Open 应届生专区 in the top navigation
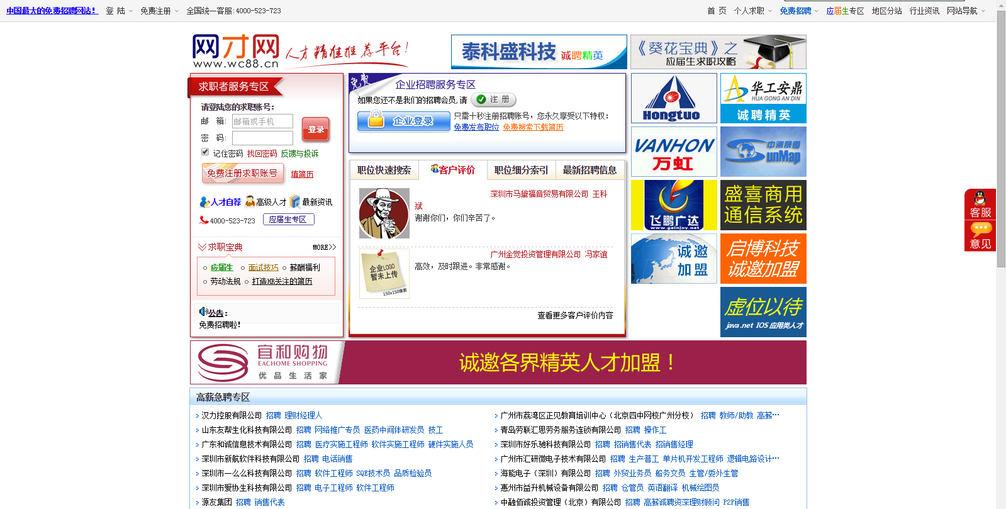 [845, 11]
